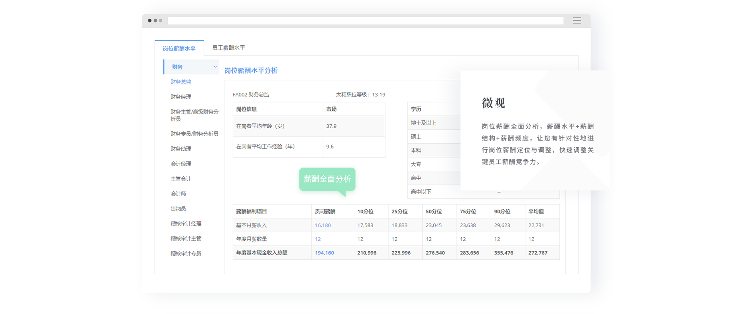Click the 贵司薪酬 column header

325,212
